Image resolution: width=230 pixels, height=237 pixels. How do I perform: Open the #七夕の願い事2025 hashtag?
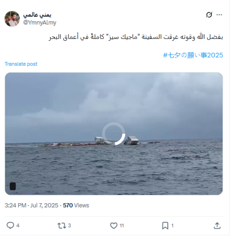(193, 55)
